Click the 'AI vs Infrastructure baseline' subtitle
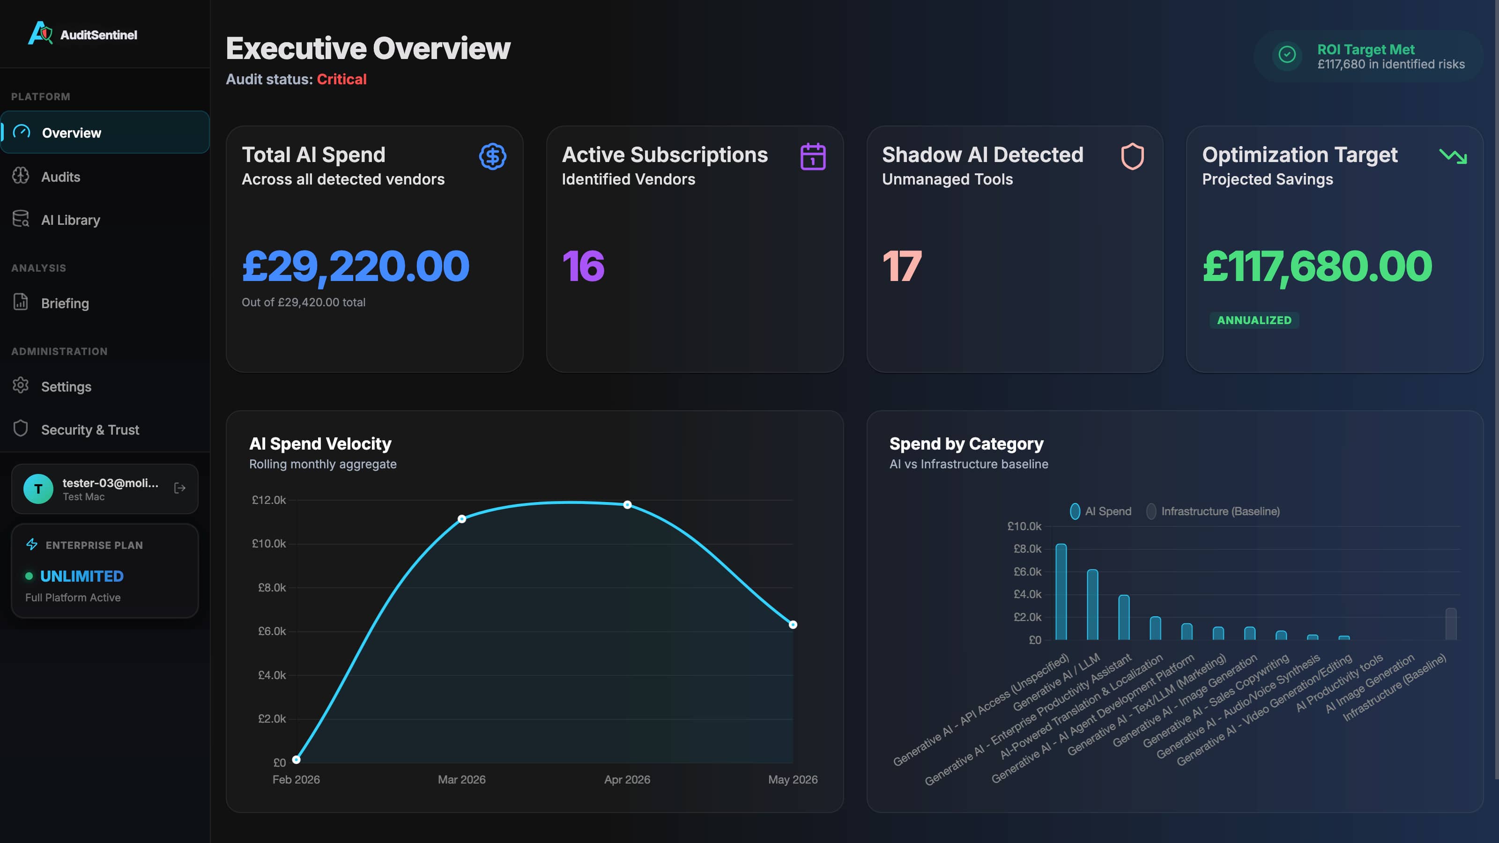Screen dimensions: 1499x843 click(x=969, y=464)
